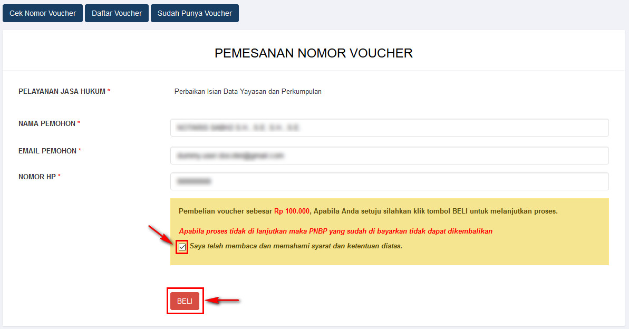Click the "Saya telah membaca" checkbox label
Viewport: 629px width, 329px height.
point(296,246)
